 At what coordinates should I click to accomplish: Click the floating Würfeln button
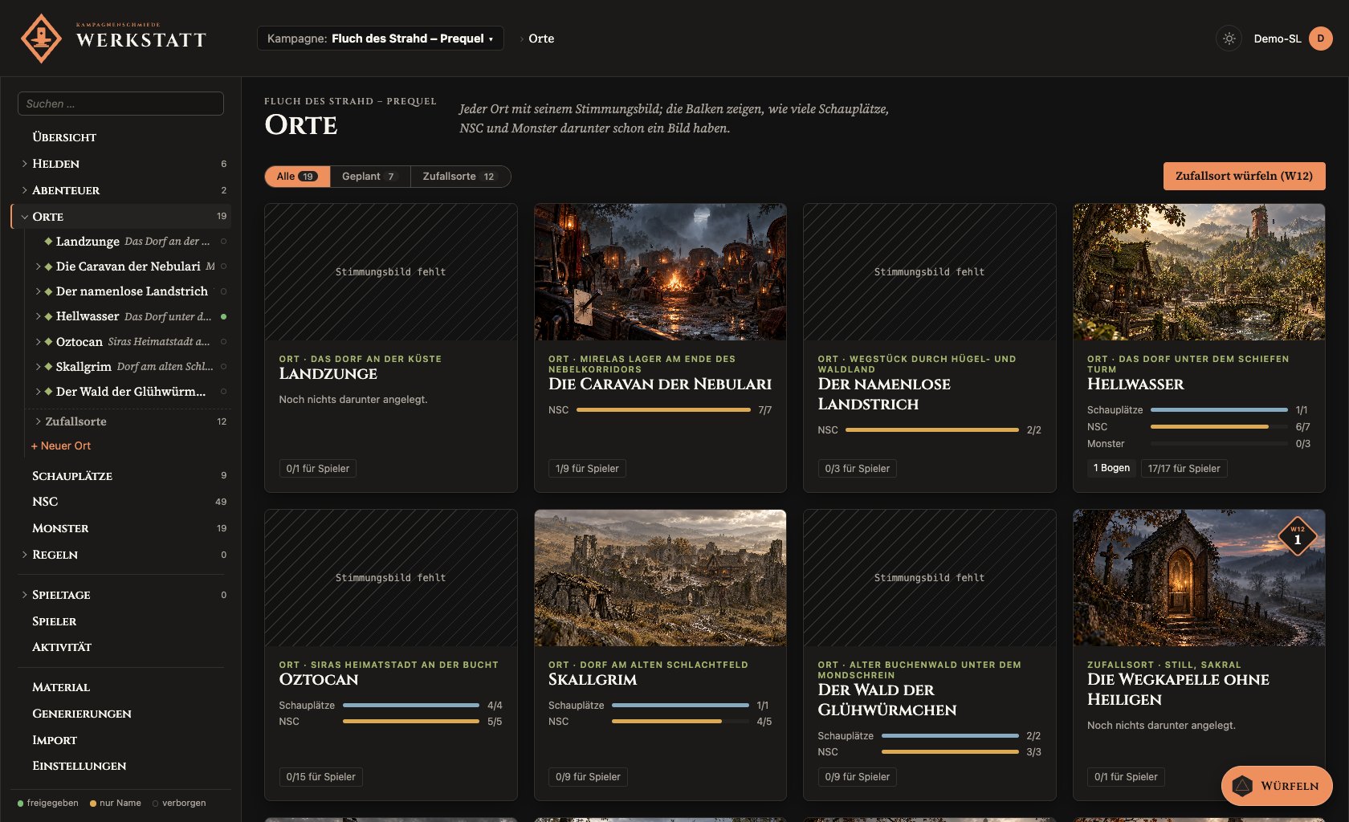(1277, 786)
